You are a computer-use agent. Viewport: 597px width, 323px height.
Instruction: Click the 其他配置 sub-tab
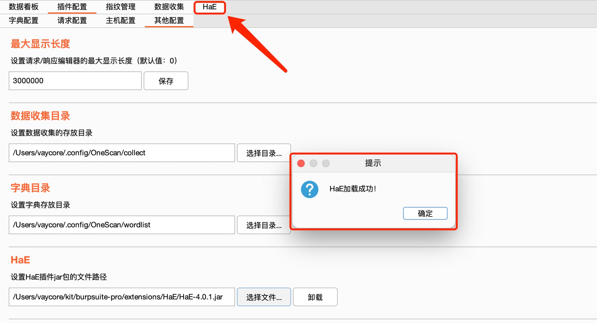click(x=169, y=20)
